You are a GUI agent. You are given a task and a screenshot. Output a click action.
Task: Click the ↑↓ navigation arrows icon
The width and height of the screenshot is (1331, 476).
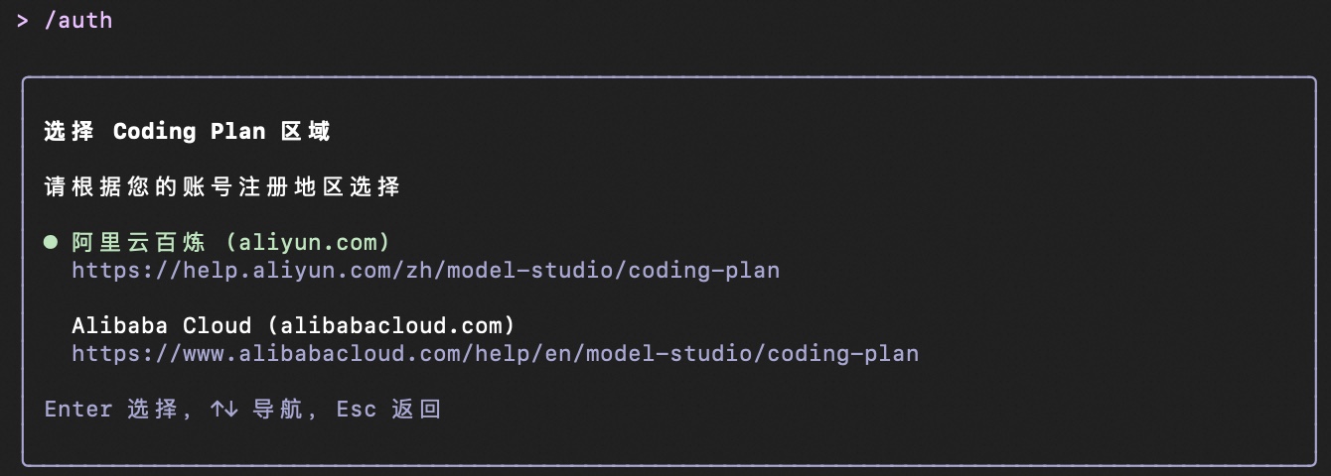pyautogui.click(x=223, y=409)
